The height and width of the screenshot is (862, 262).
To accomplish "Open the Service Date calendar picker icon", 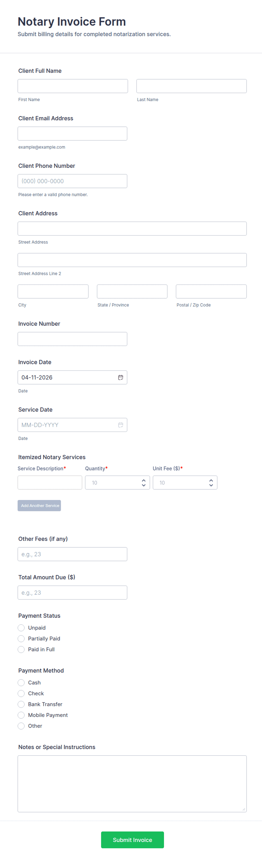I will [x=121, y=425].
